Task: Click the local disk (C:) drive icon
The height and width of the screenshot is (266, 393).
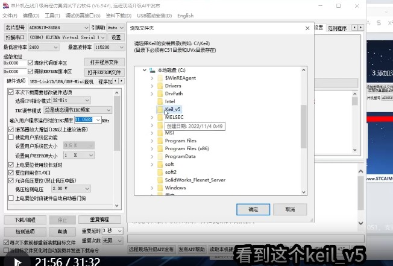Action: point(152,70)
